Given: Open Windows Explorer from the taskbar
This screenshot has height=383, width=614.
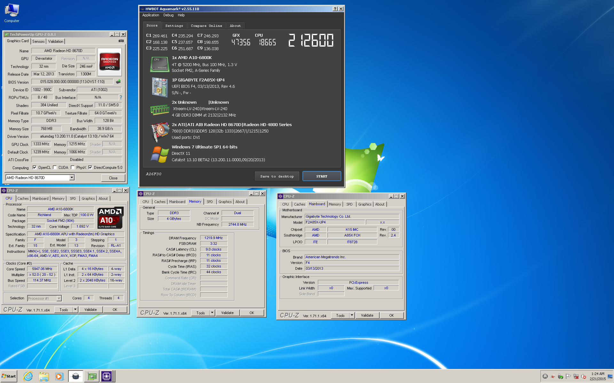Looking at the screenshot, I should click(43, 376).
